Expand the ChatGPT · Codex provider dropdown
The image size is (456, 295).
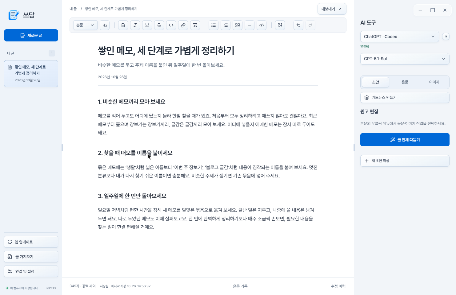(399, 37)
